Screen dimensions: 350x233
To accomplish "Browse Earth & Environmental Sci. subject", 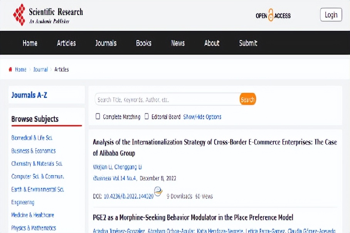I will pos(37,189).
